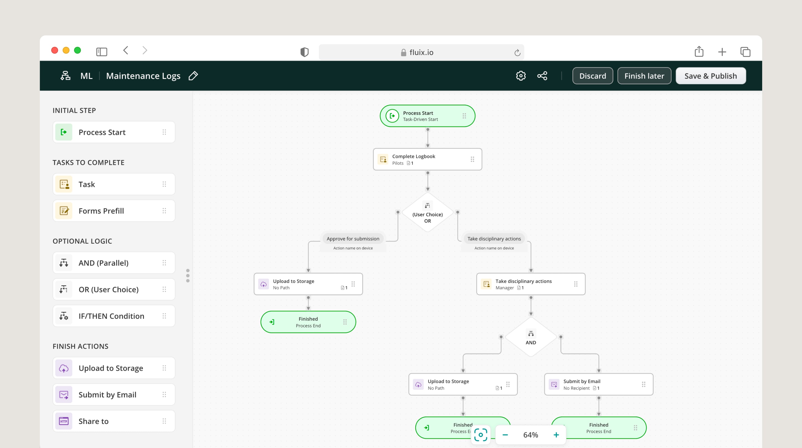Select AND (Parallel) logic icon
The image size is (802, 448).
64,263
